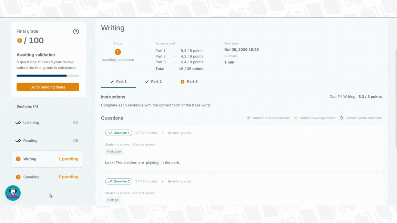
Task: Click the Instructions heading
Action: (x=113, y=97)
